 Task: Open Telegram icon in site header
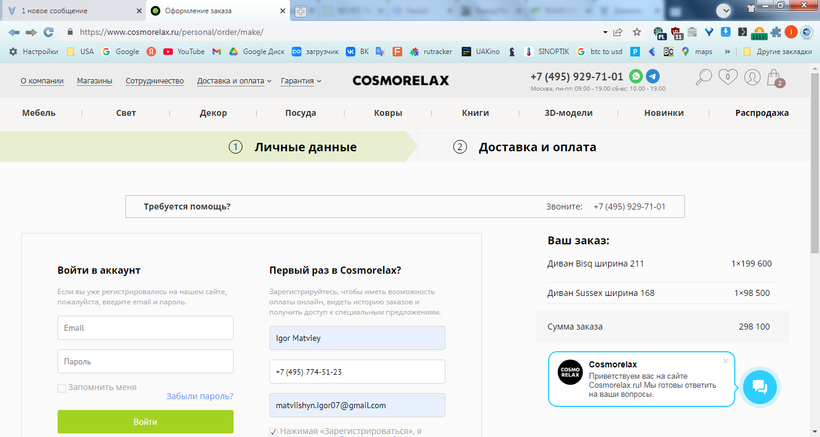[653, 76]
